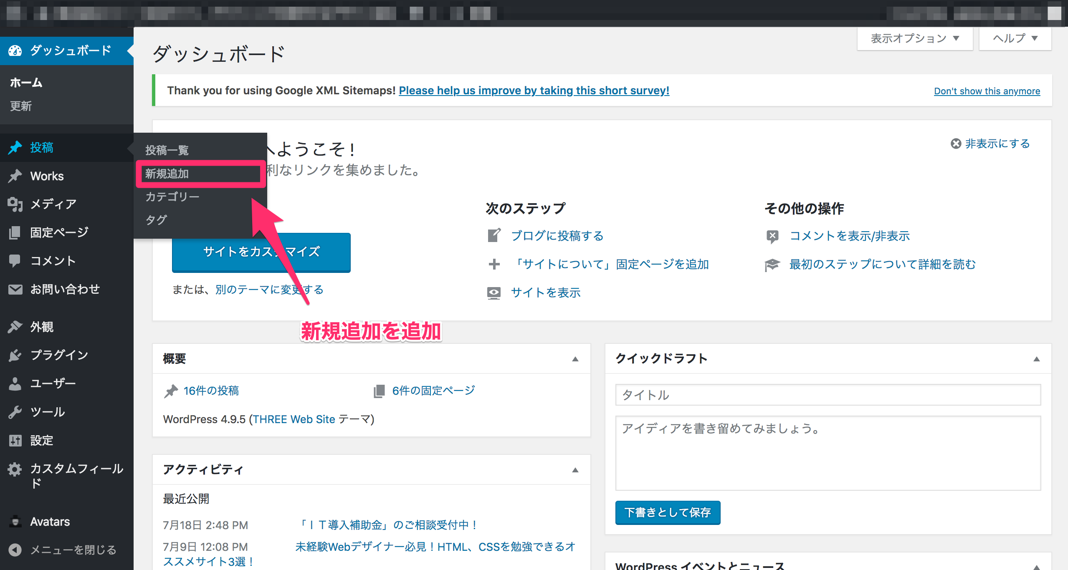Click the Comments speech bubble icon
Image resolution: width=1068 pixels, height=570 pixels.
point(15,261)
